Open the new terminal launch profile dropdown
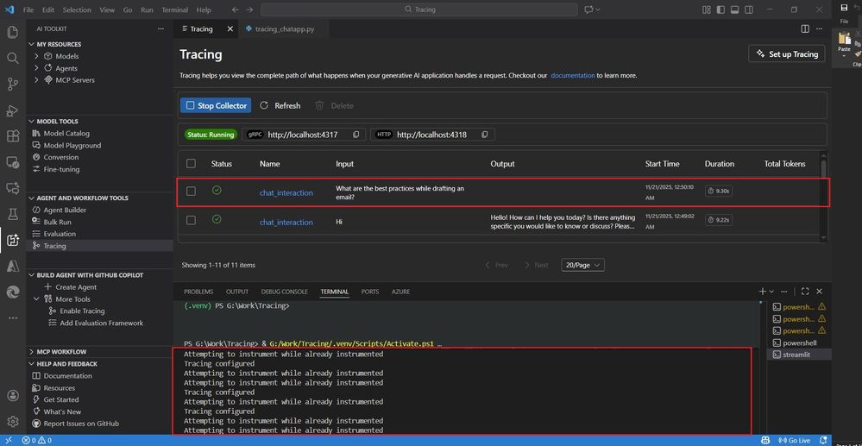The height and width of the screenshot is (446, 862). (x=771, y=292)
